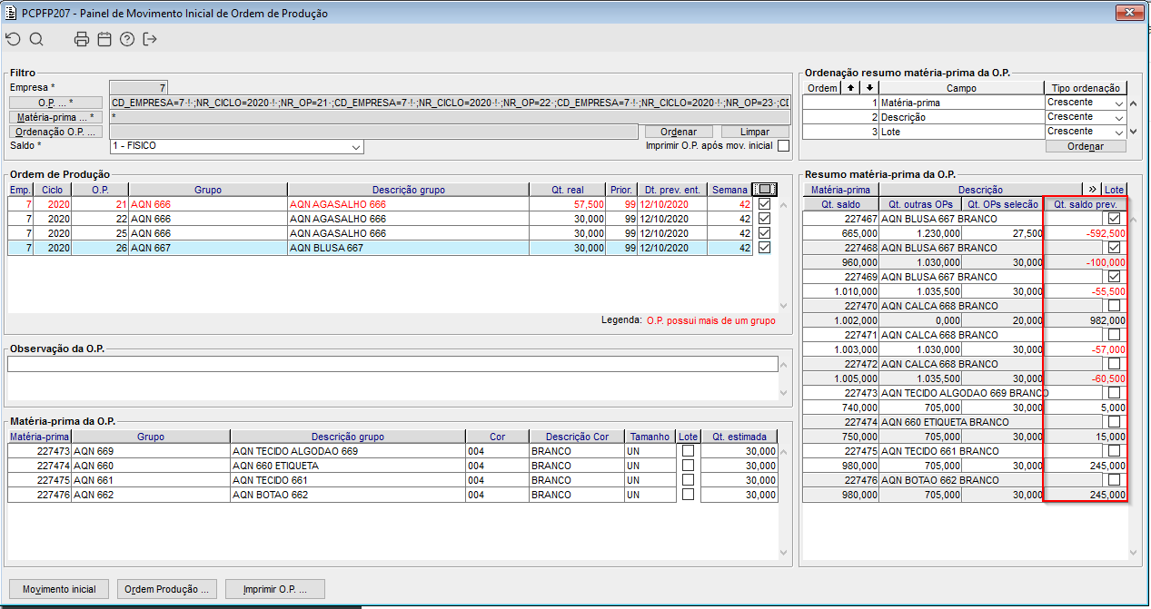Click the printer toolbar icon

click(x=82, y=39)
